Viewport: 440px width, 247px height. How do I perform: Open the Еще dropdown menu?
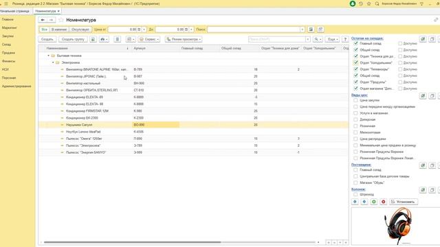[332, 39]
